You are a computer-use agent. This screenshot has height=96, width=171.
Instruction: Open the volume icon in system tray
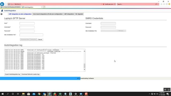click(157, 94)
